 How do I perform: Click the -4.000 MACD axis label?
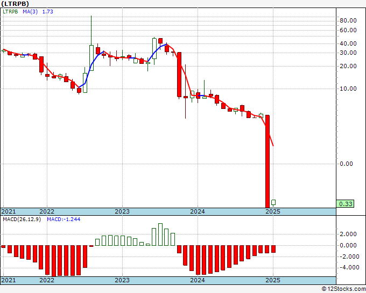point(349,268)
